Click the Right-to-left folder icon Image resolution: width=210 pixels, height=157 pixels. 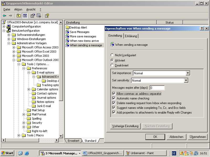click(29, 131)
